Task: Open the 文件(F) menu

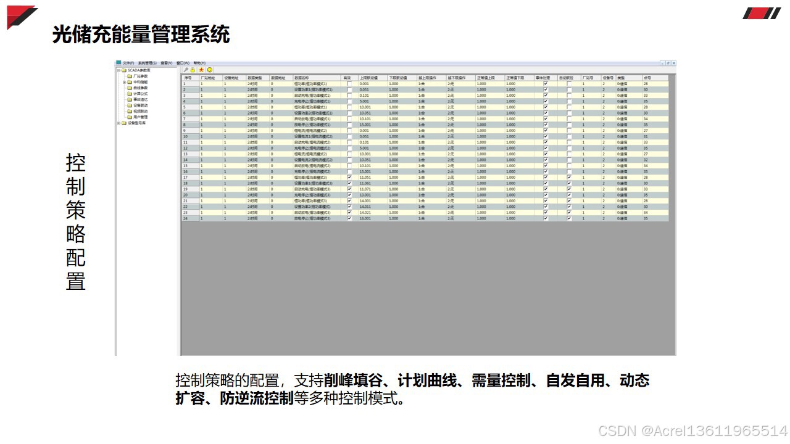Action: (x=128, y=63)
